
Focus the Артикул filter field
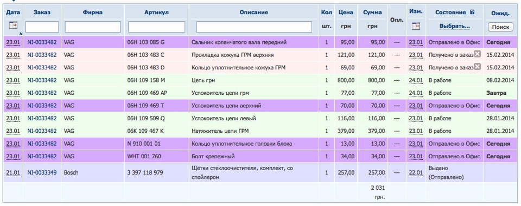(x=156, y=27)
